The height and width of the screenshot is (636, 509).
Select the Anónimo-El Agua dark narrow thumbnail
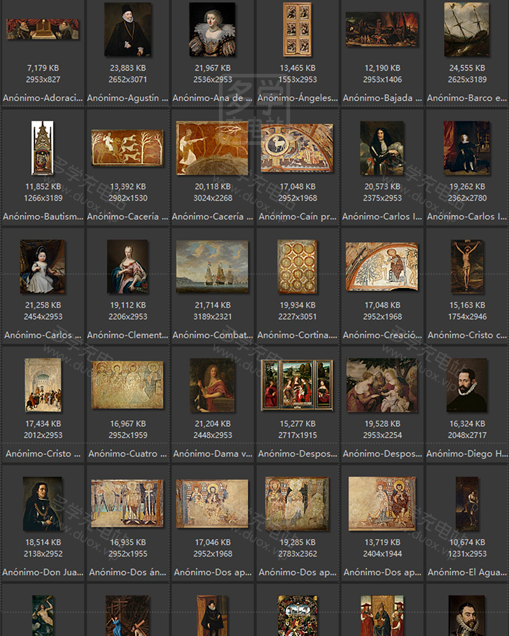466,504
